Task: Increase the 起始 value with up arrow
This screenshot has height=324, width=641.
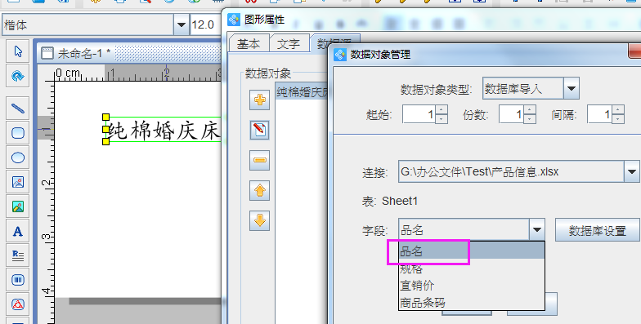Action: [x=442, y=109]
